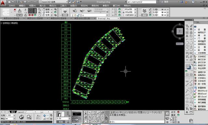
Task: Open the AutoCAD 经典 workspace dropdown
Action: coord(54,2)
